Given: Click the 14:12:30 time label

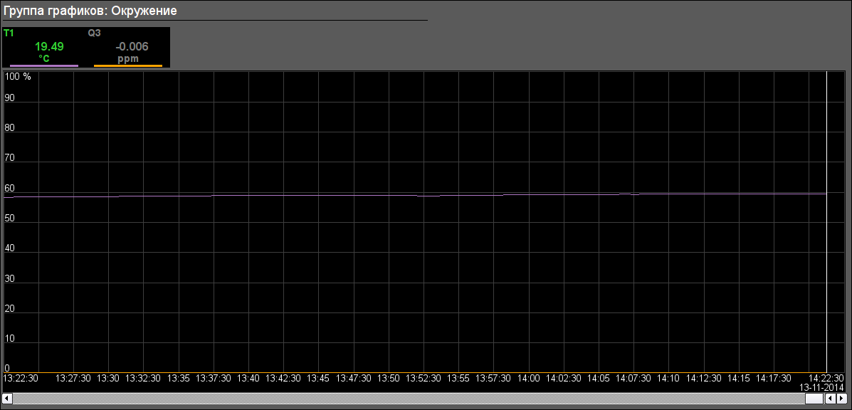Looking at the screenshot, I should (704, 378).
